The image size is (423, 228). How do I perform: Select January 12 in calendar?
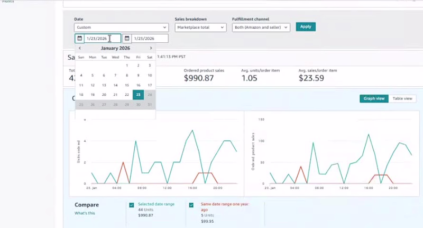pos(93,85)
